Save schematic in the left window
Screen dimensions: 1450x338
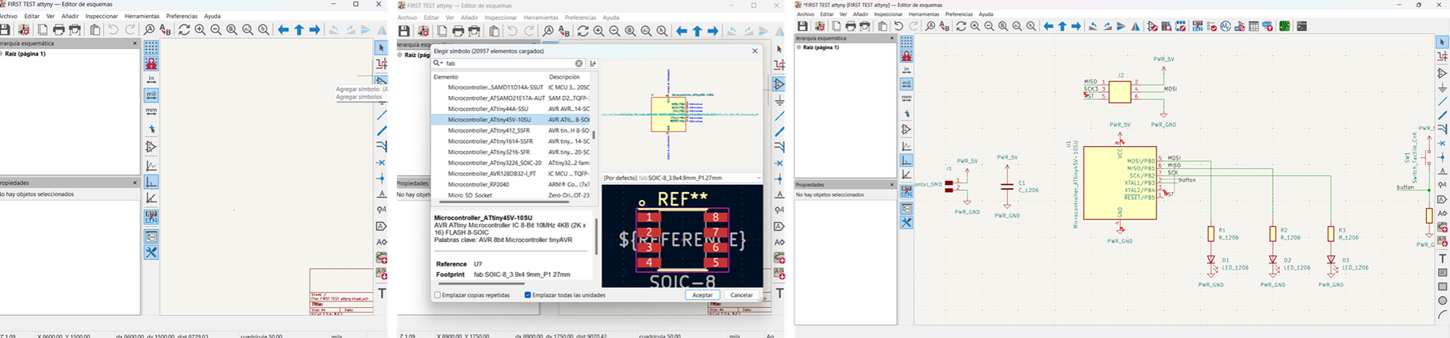coord(6,30)
